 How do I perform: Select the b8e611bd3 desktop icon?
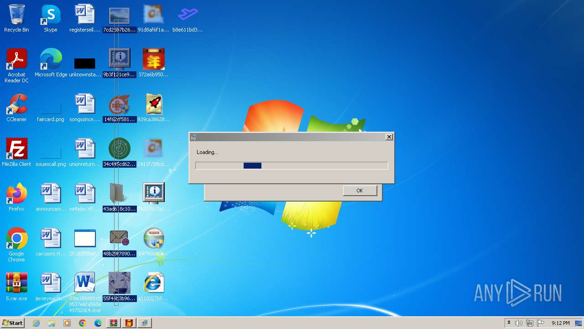point(188,18)
